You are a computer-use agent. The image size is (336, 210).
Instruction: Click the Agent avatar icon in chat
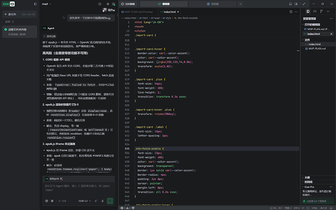tap(44, 28)
